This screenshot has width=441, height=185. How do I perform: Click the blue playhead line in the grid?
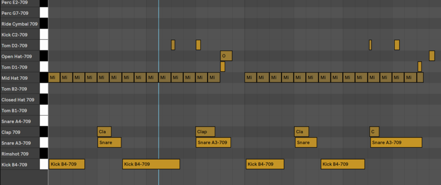click(158, 108)
